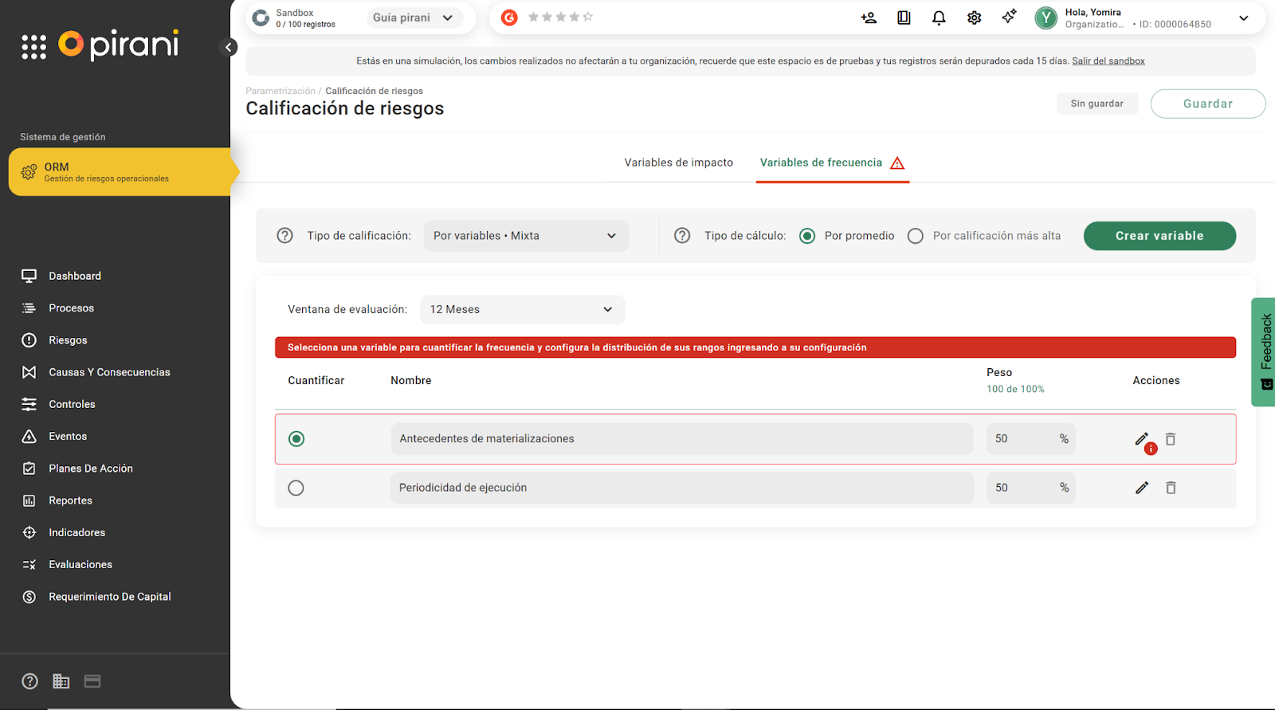The image size is (1275, 710).
Task: Delete the Periodicidad de ejecución variable
Action: tap(1171, 488)
